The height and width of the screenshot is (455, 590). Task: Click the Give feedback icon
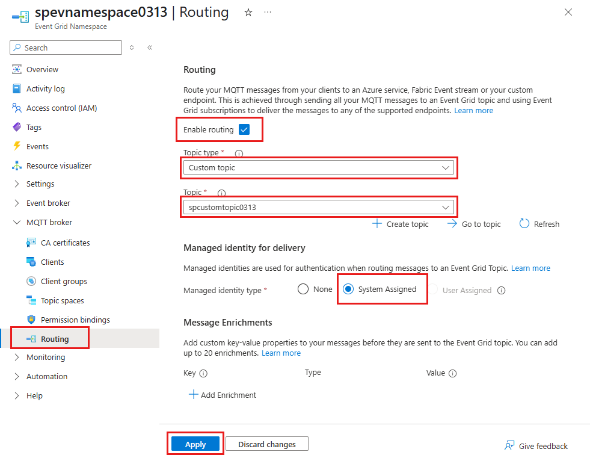pos(508,445)
